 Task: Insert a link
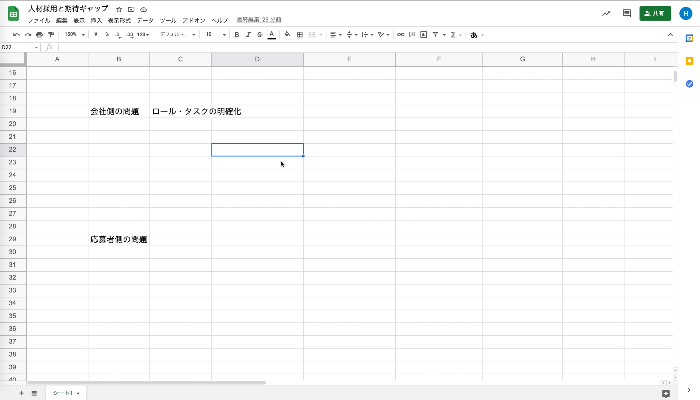click(401, 34)
